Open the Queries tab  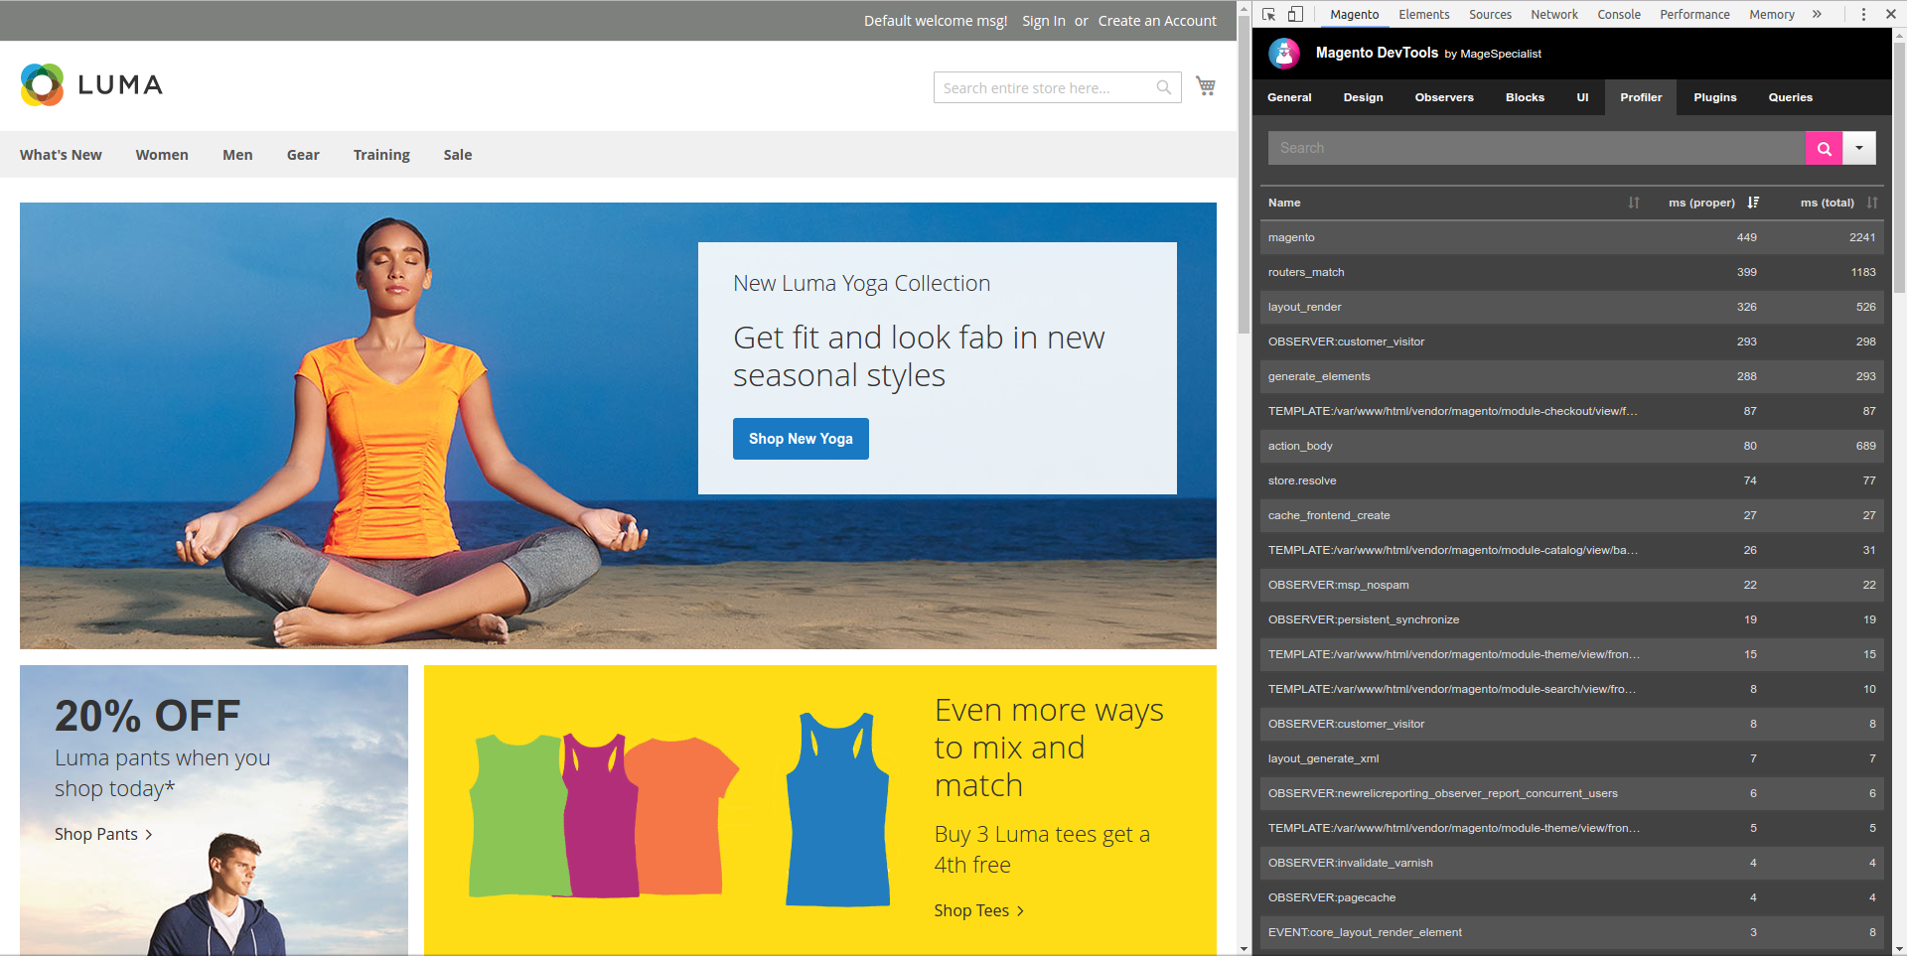pyautogui.click(x=1790, y=97)
